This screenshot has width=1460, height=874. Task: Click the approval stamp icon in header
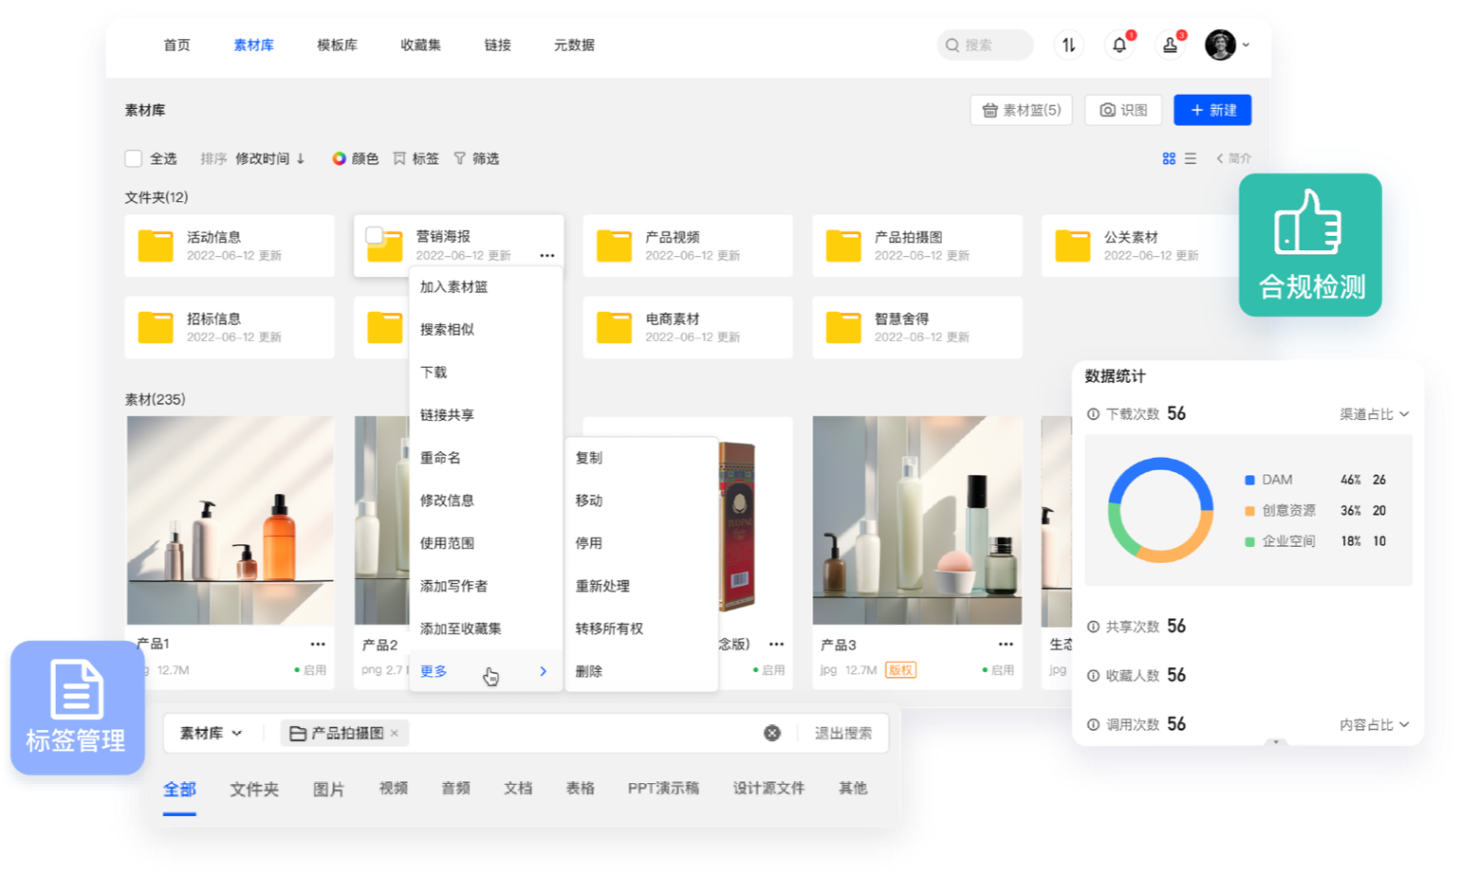[x=1170, y=45]
